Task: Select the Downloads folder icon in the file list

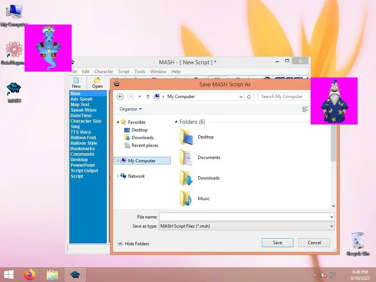Action: [186, 178]
